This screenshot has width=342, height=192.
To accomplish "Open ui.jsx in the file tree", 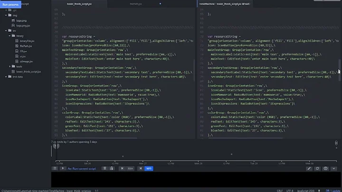I will coord(23,56).
